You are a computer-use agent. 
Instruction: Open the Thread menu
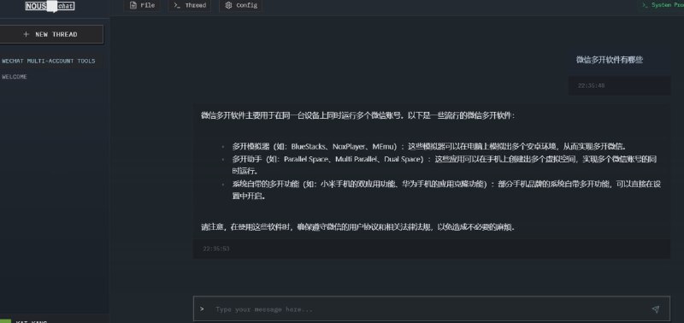(190, 6)
